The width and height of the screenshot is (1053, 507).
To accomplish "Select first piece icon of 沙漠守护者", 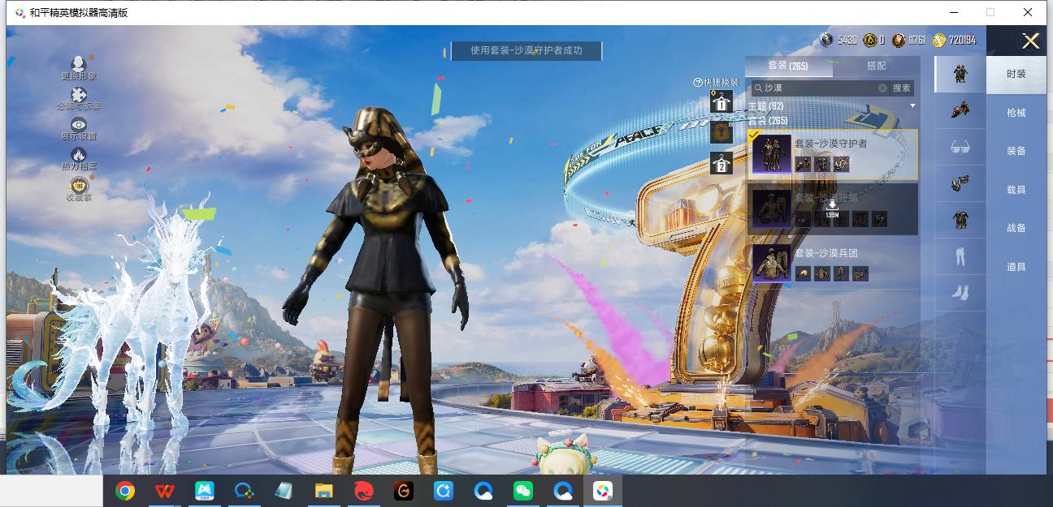I will (x=803, y=164).
